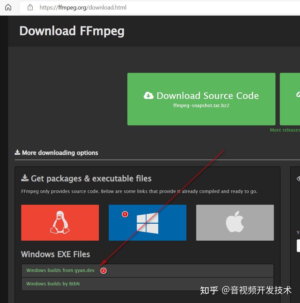Click the download icon beside More downloading options
This screenshot has height=303, width=300.
click(17, 152)
